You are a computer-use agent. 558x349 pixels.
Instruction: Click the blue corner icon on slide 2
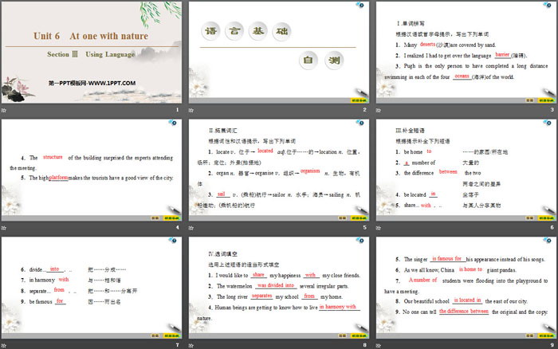pyautogui.click(x=360, y=5)
